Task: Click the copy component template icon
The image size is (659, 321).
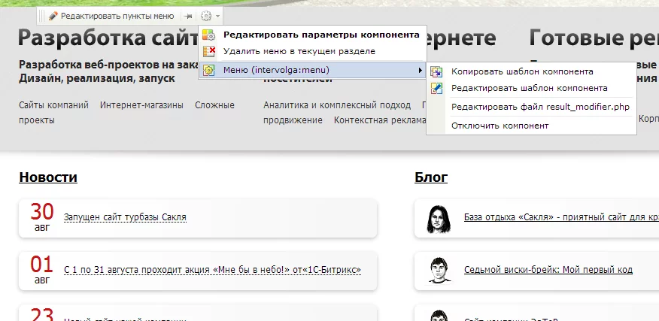Action: coord(436,71)
